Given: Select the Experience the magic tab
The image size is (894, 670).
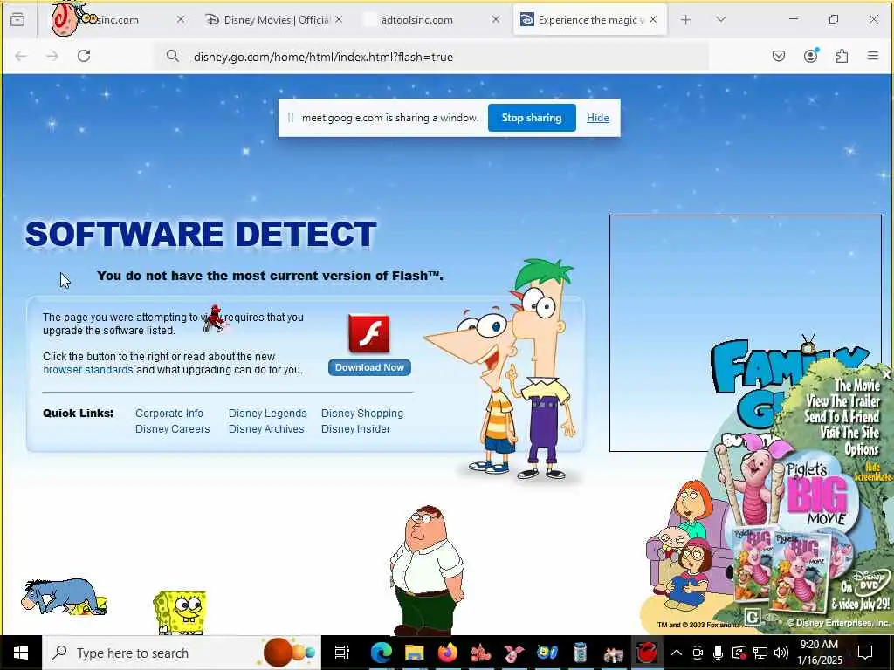Looking at the screenshot, I should (x=589, y=20).
